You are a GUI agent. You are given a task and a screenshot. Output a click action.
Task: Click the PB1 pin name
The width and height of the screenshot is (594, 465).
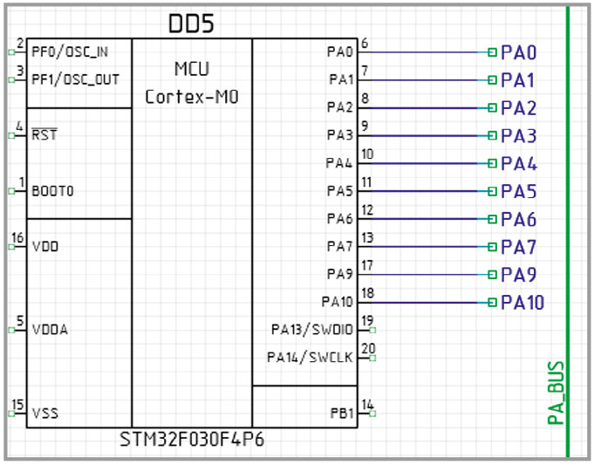coord(342,413)
